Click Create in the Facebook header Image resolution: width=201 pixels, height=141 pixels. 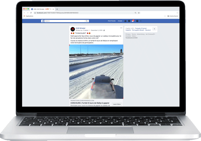[x=120, y=21]
